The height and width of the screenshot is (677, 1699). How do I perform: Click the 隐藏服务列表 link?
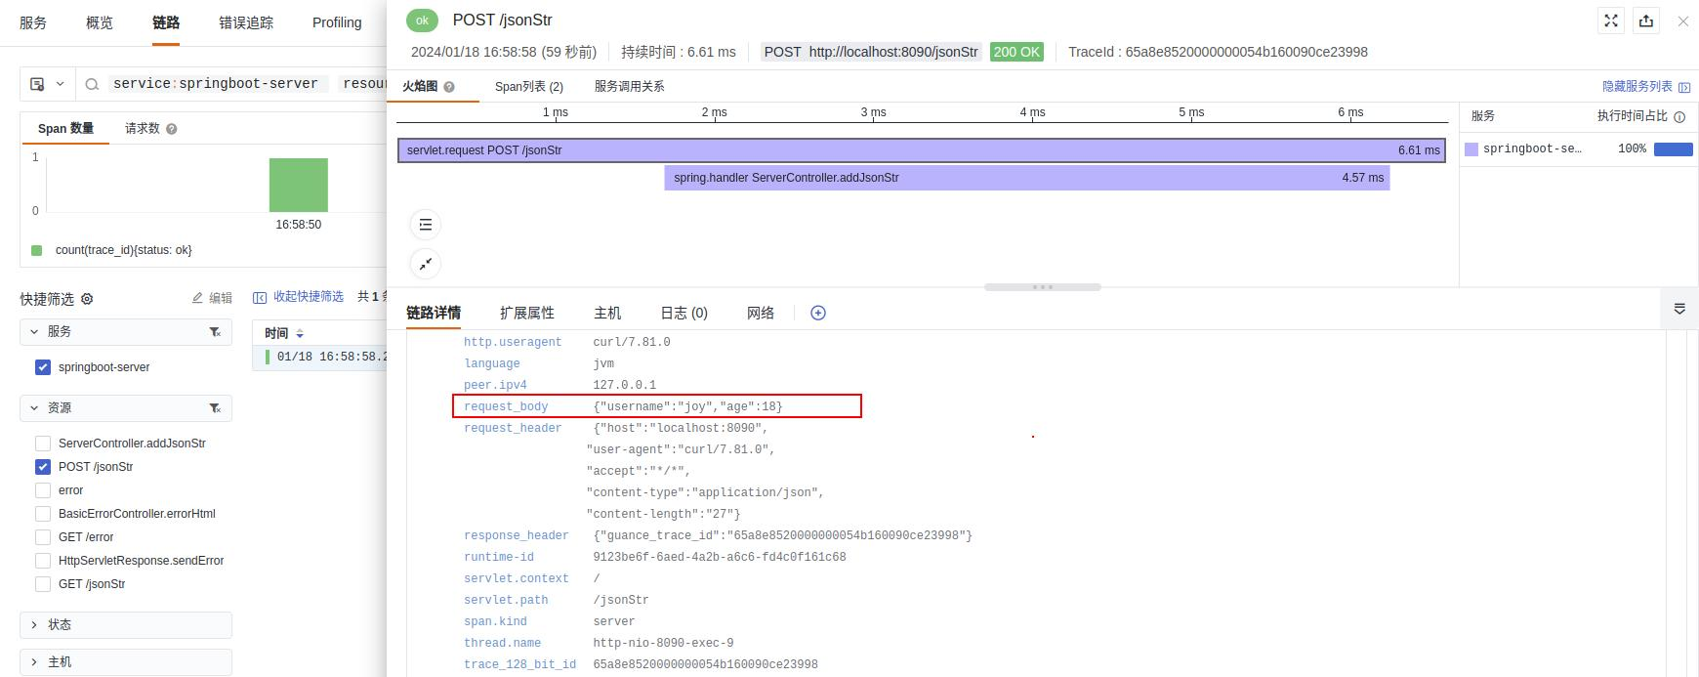coord(1637,87)
